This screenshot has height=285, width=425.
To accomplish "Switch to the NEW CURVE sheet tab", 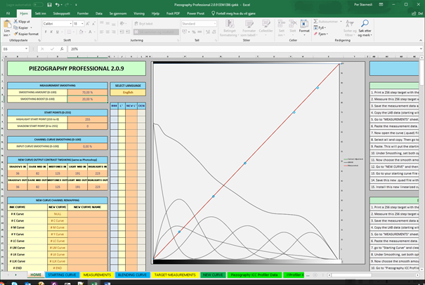I will [212, 275].
